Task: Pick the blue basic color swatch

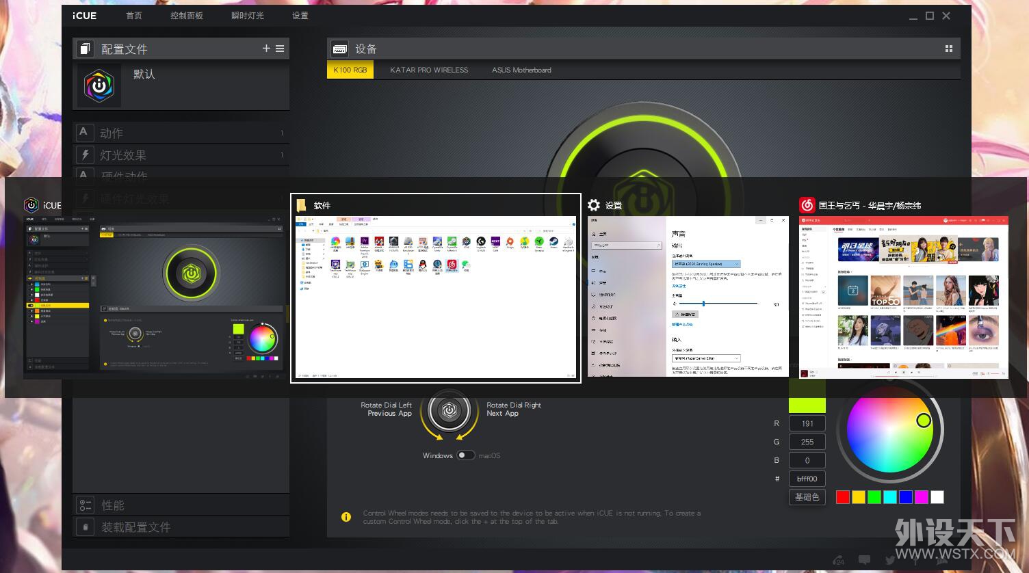Action: tap(906, 497)
